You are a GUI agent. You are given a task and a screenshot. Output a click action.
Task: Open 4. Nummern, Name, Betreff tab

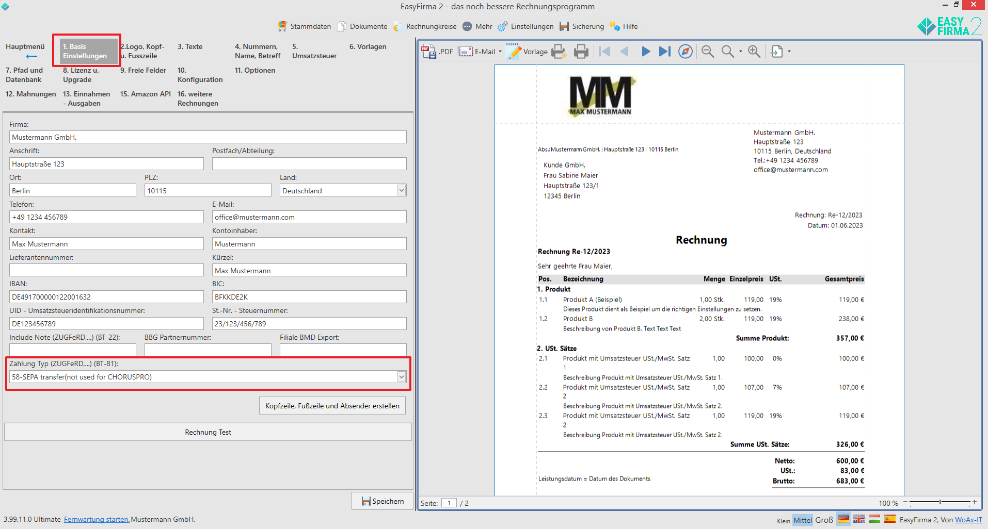[x=258, y=51]
